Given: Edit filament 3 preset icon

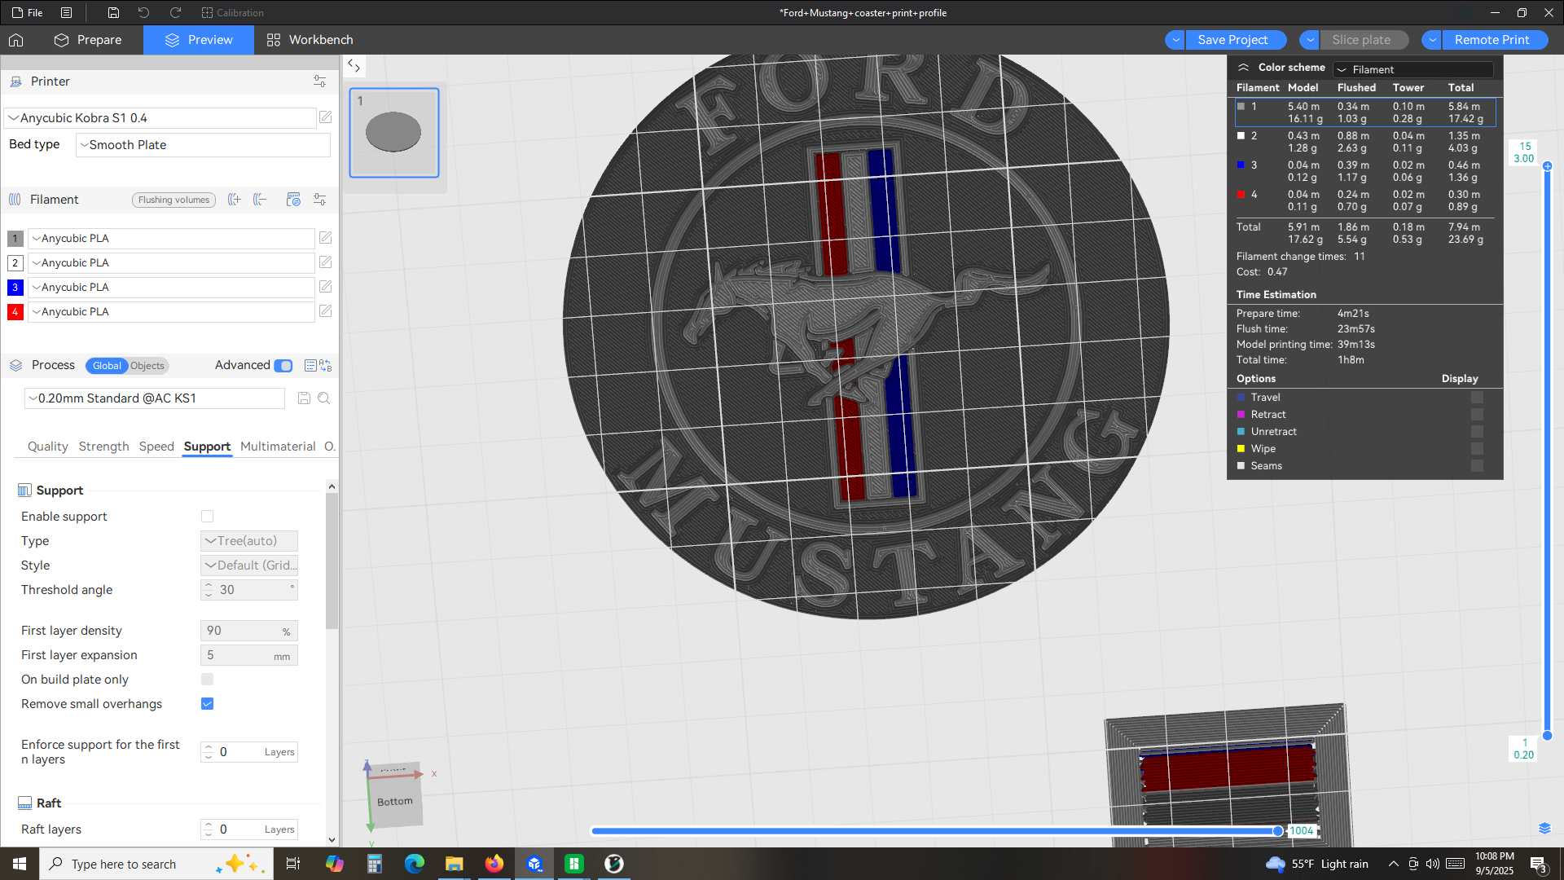Looking at the screenshot, I should (x=326, y=287).
